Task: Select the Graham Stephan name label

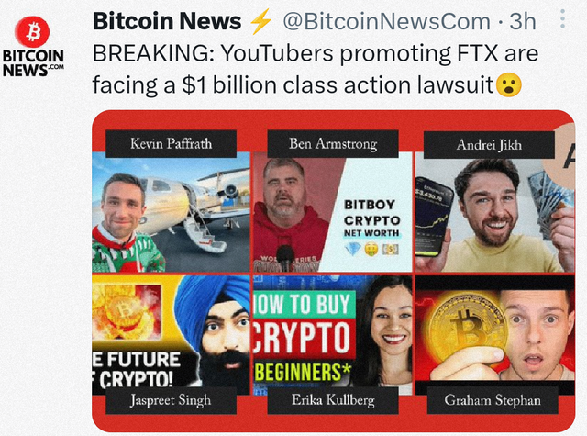Action: point(493,400)
